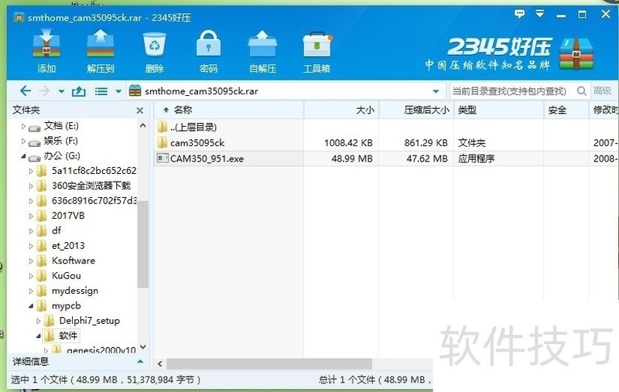This screenshot has height=392, width=619.
Task: Select 文档 (E:) drive in tree
Action: [x=61, y=126]
